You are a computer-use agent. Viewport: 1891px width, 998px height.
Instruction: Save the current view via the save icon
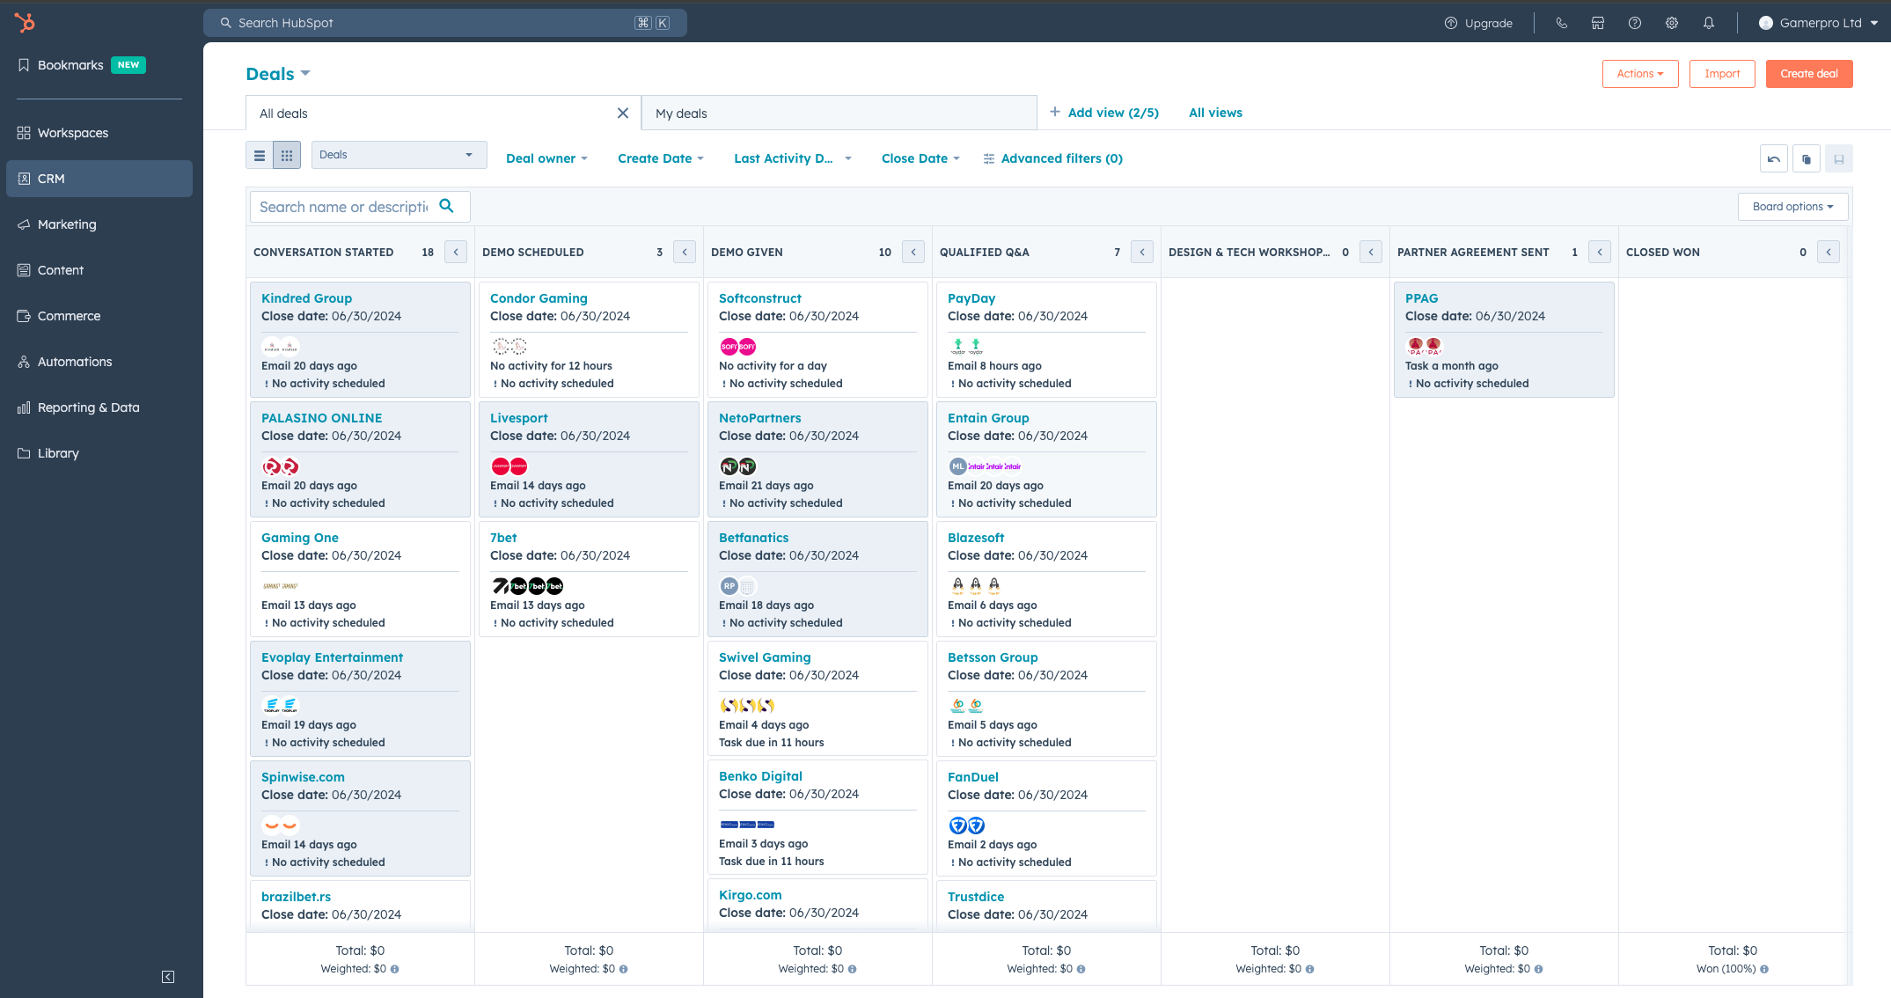pos(1839,158)
